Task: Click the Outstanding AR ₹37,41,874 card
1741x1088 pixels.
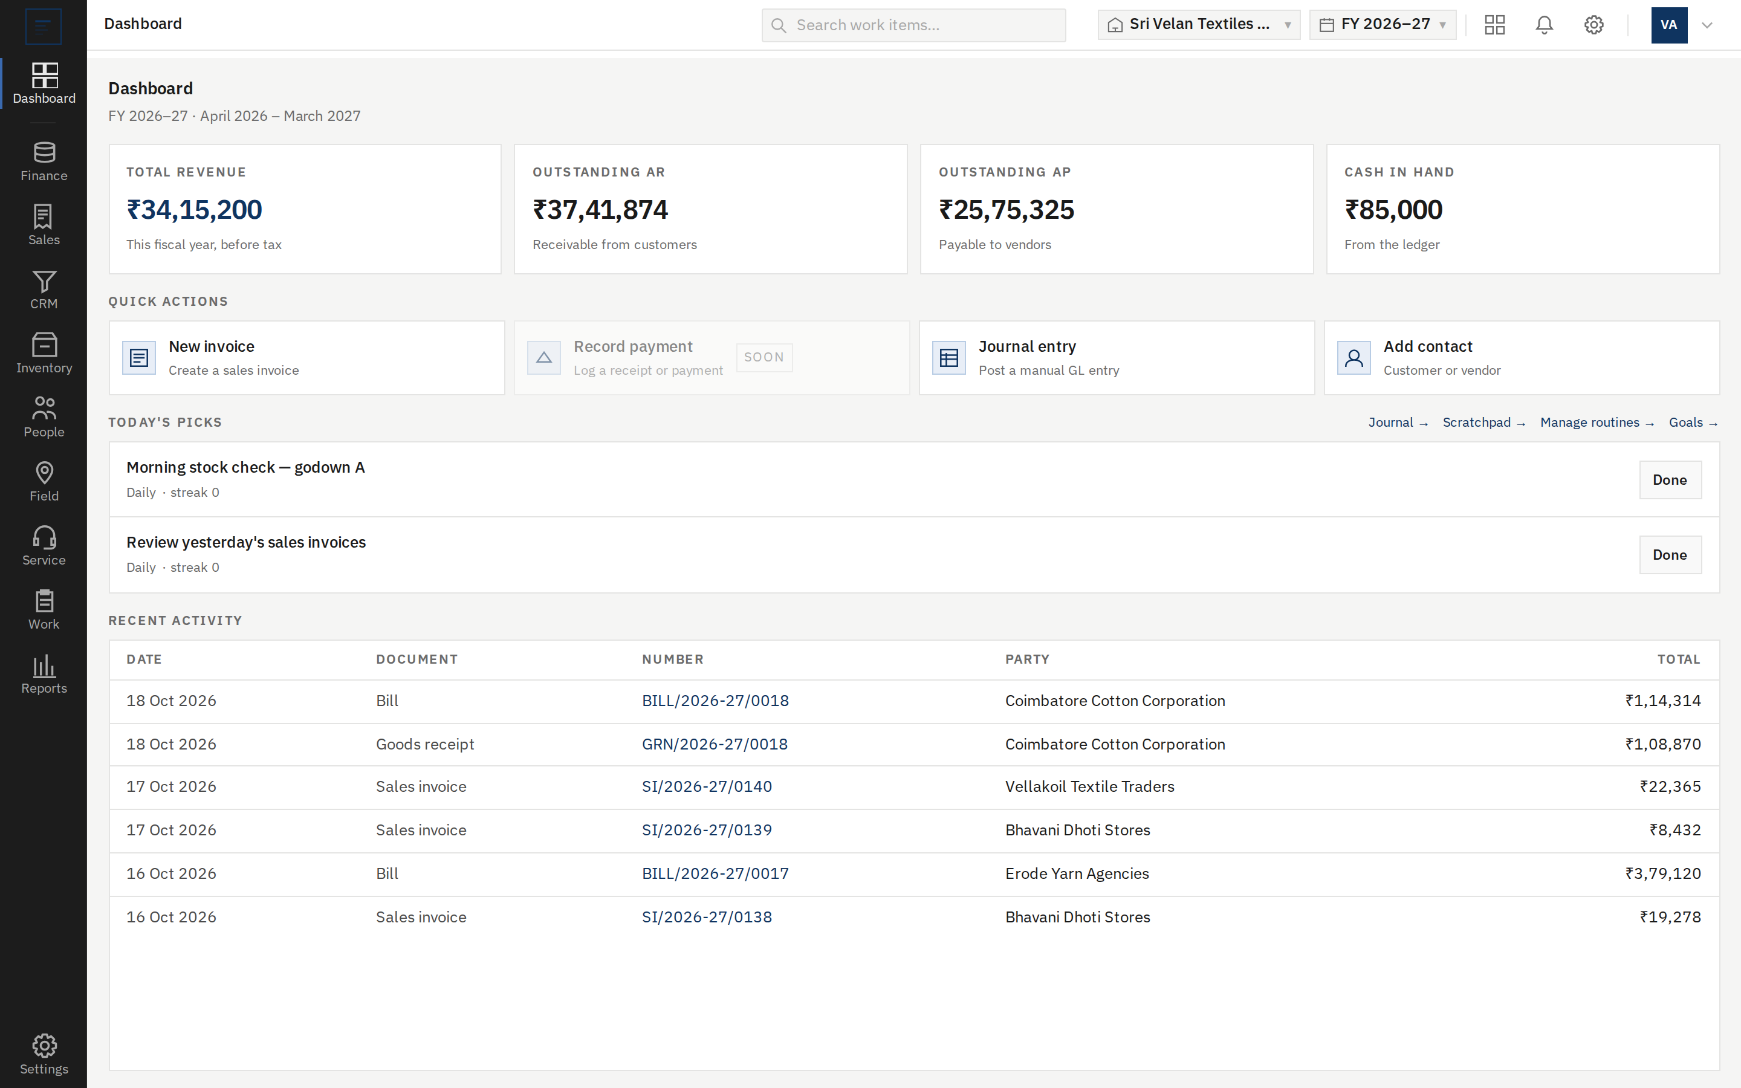Action: pyautogui.click(x=711, y=209)
